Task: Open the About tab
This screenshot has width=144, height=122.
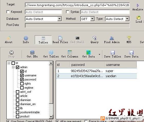Action: pos(8,40)
